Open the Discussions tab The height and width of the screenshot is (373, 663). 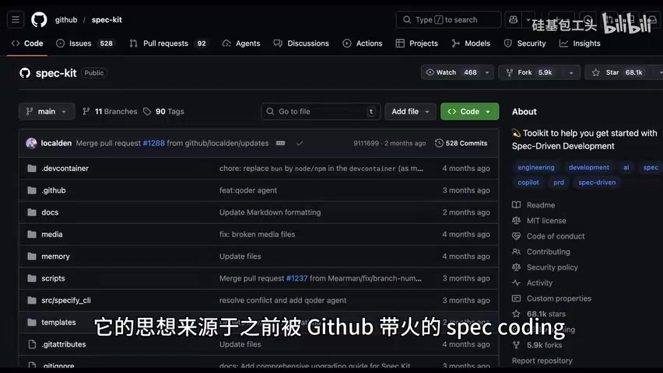[301, 44]
